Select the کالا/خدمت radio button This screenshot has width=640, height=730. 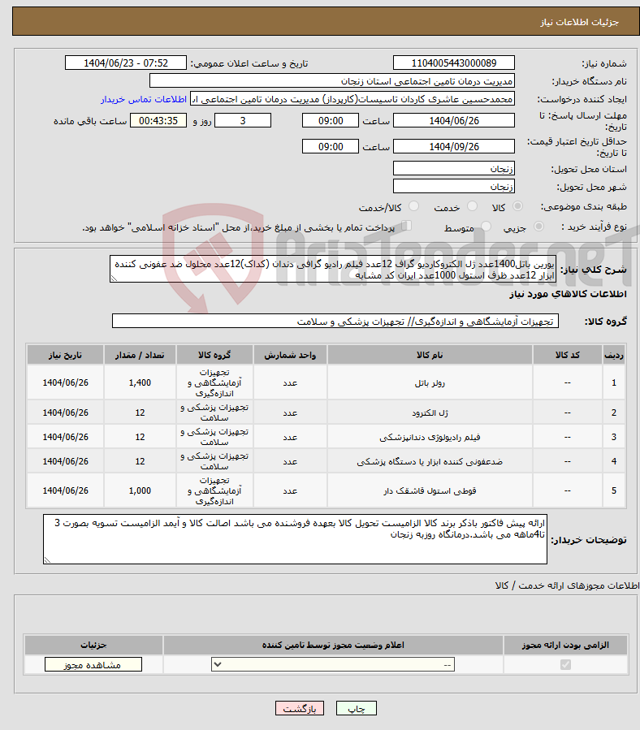413,206
